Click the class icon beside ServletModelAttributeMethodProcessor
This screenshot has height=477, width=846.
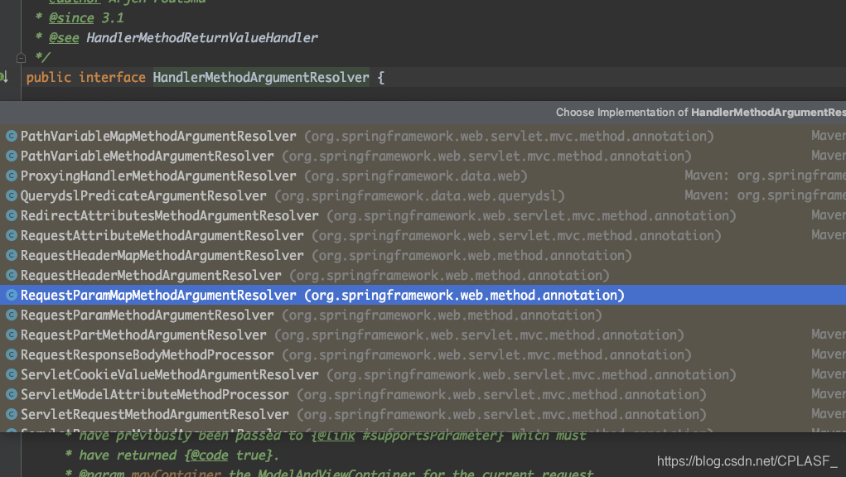click(12, 394)
